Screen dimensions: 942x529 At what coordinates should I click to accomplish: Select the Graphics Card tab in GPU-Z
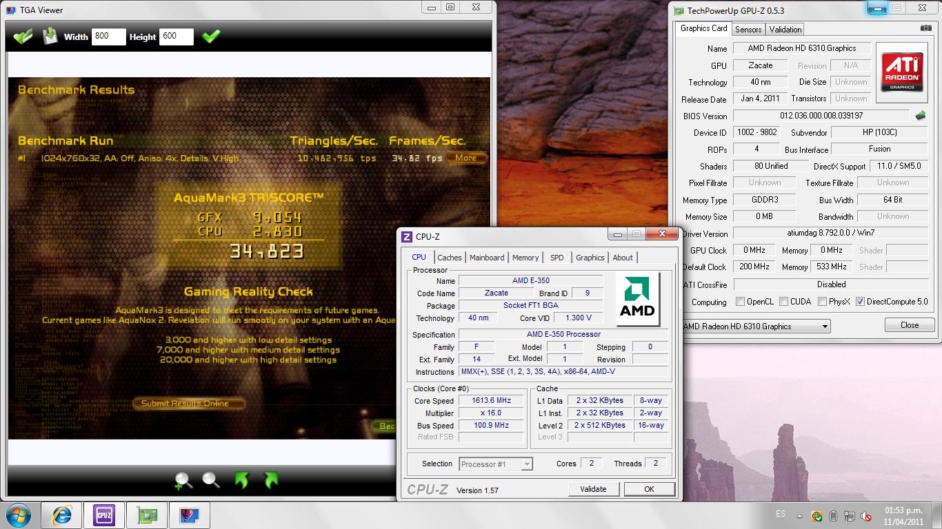click(704, 28)
